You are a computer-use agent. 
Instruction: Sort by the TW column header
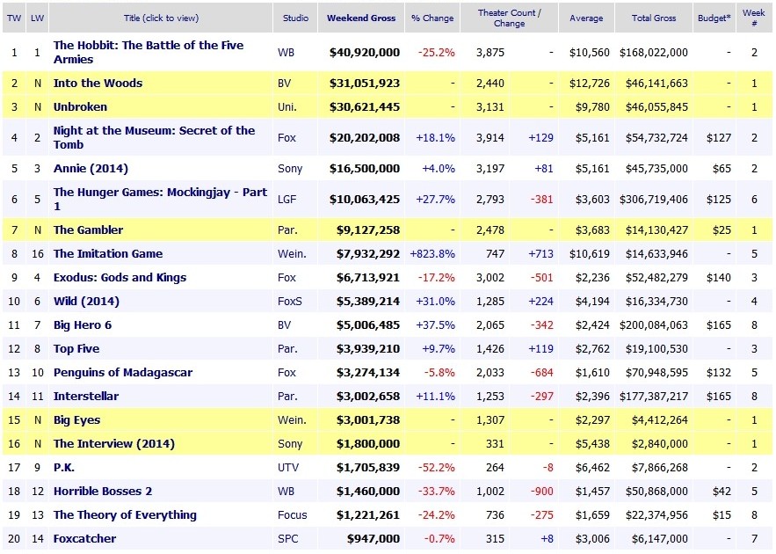14,18
